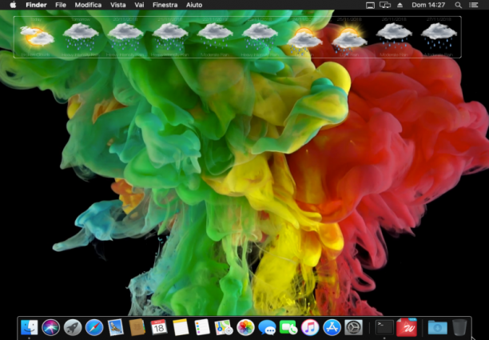Open the Vista menu
This screenshot has height=340, width=489.
click(118, 5)
